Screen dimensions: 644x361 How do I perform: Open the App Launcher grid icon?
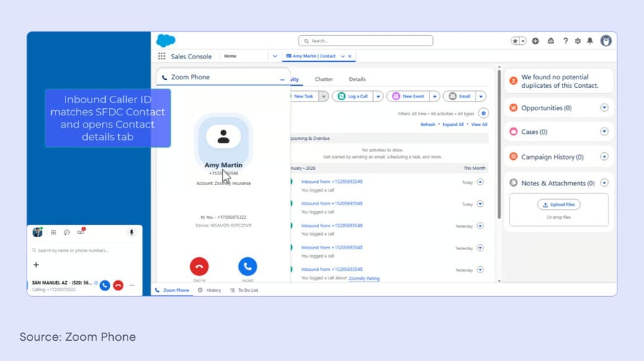(x=162, y=56)
